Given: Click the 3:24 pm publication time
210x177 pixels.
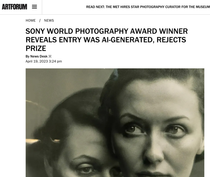Looking at the screenshot, I should (x=55, y=61).
